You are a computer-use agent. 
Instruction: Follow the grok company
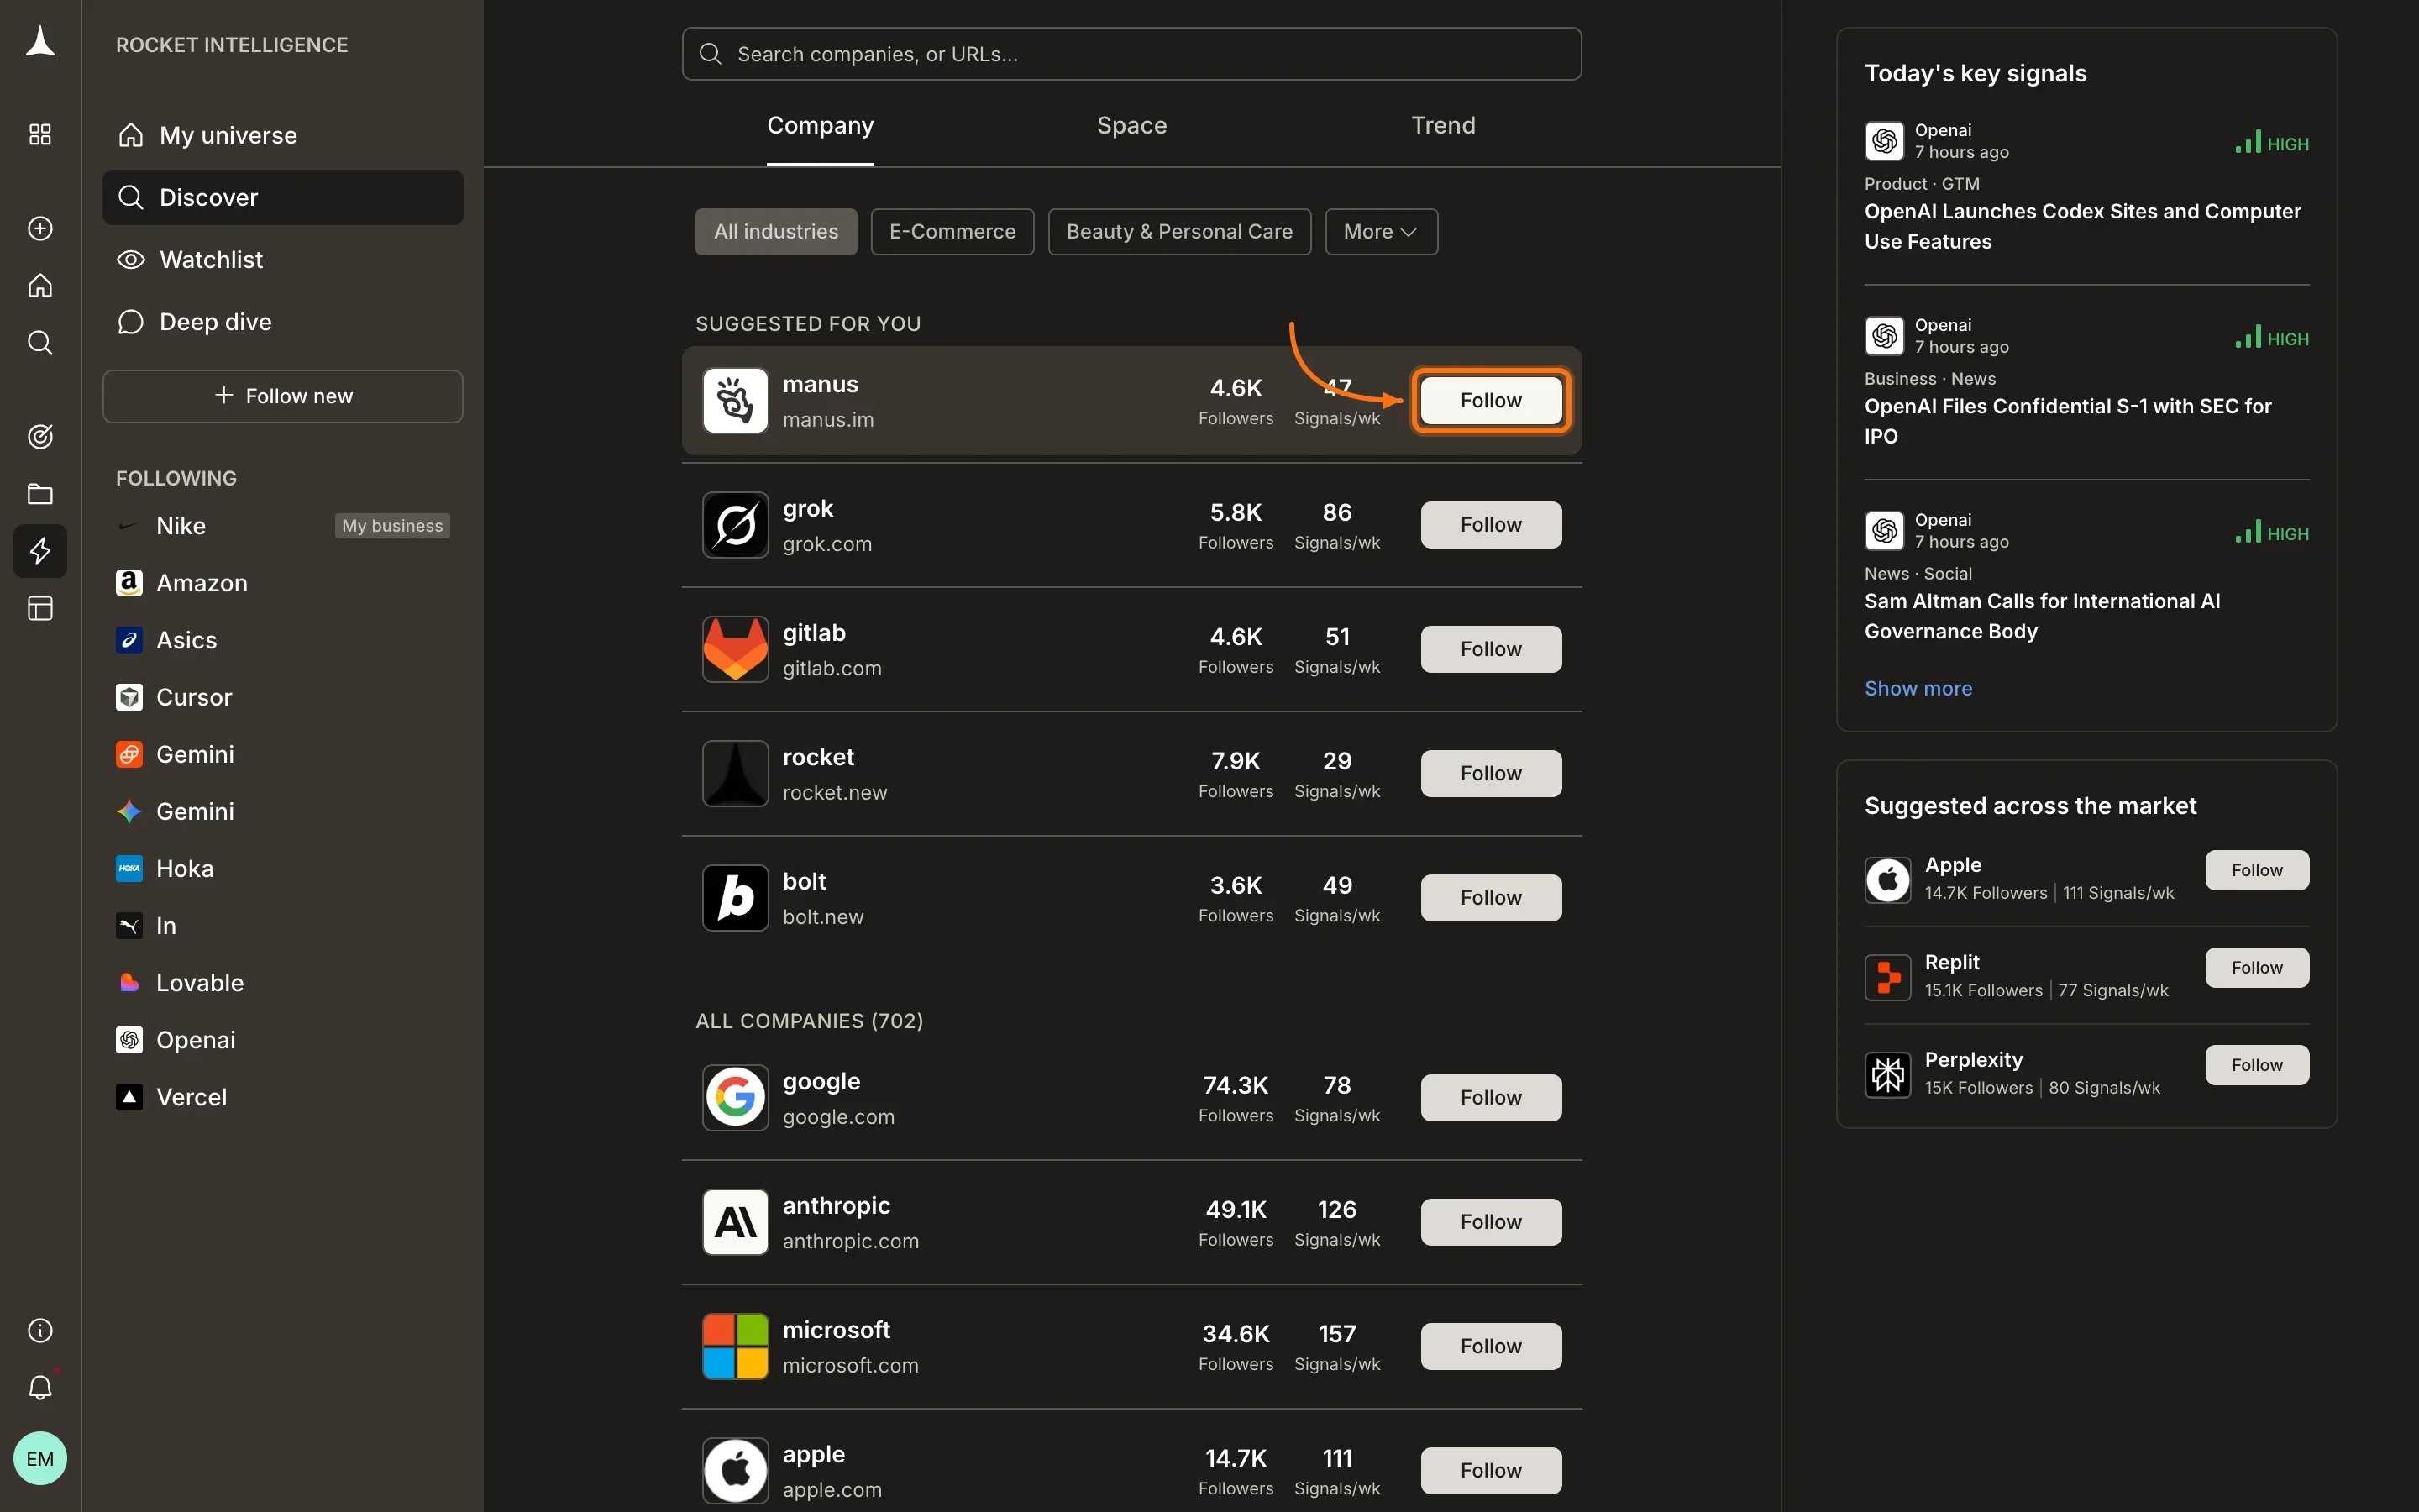pos(1490,525)
